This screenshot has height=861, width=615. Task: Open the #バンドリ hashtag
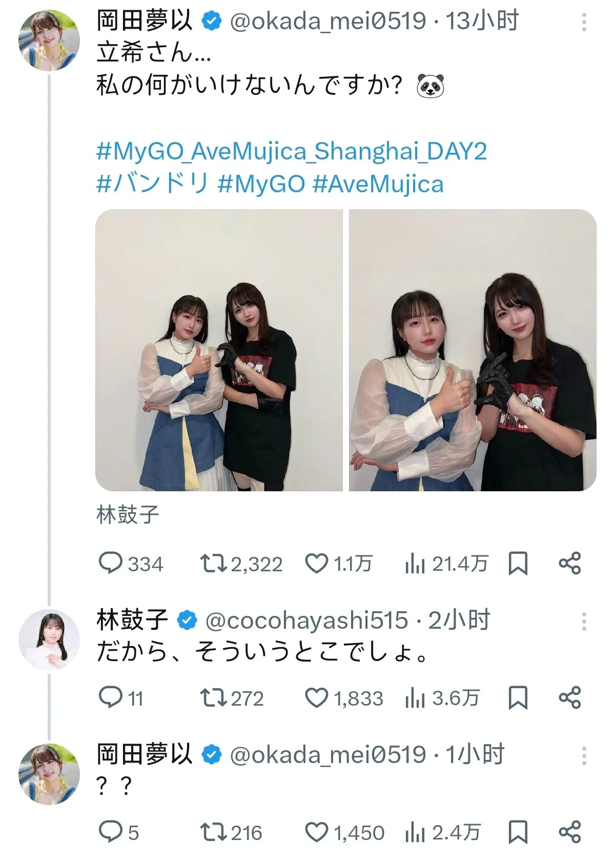tap(152, 184)
